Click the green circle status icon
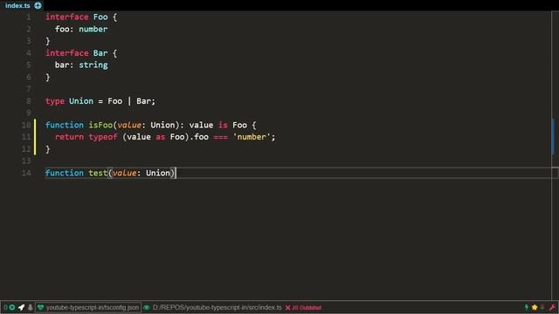The image size is (559, 314). [12, 307]
